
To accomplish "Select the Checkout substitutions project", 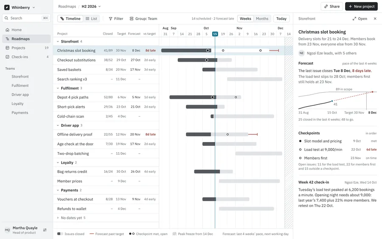I will [x=76, y=60].
